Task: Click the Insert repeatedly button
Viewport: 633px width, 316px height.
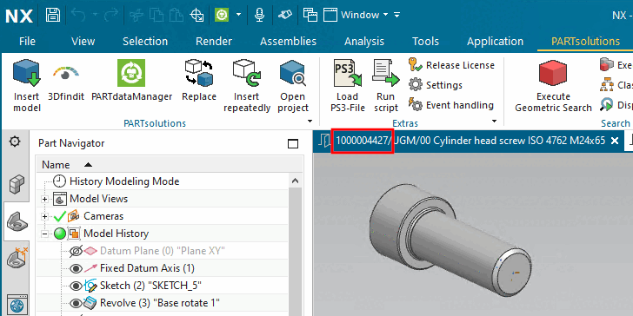Action: 247,85
